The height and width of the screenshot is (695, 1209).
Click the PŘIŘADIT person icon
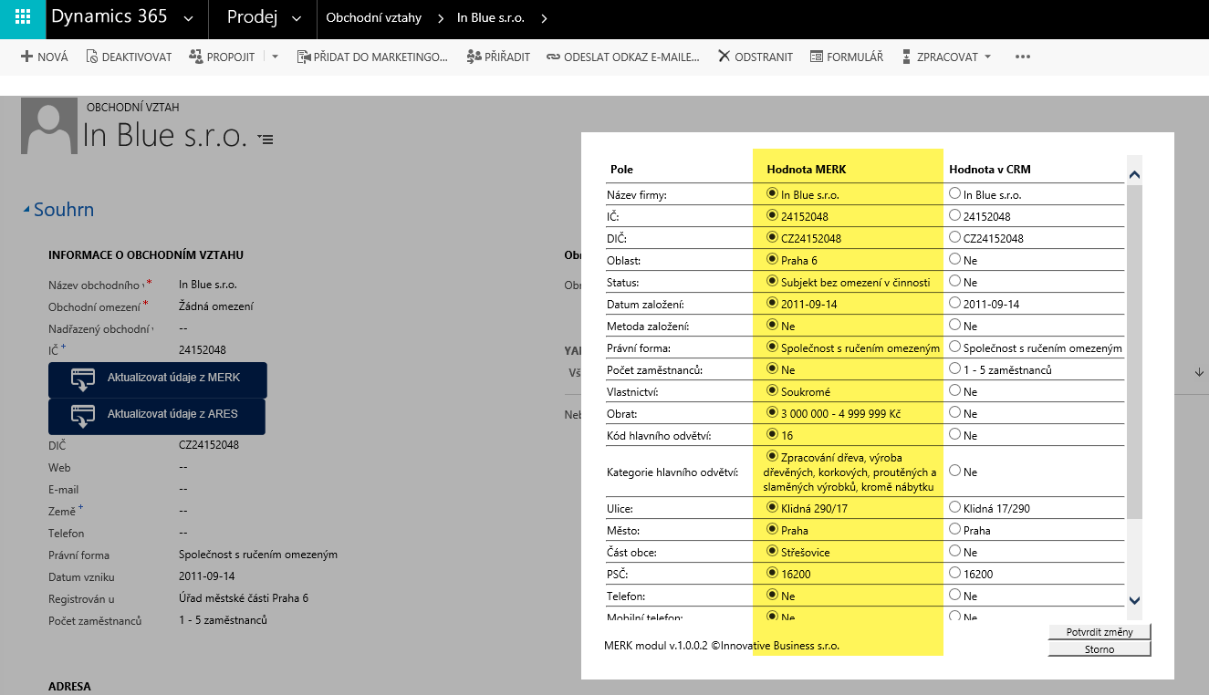474,57
